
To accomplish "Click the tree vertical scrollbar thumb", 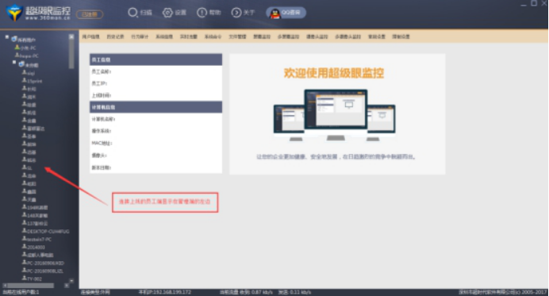I will click(x=71, y=54).
